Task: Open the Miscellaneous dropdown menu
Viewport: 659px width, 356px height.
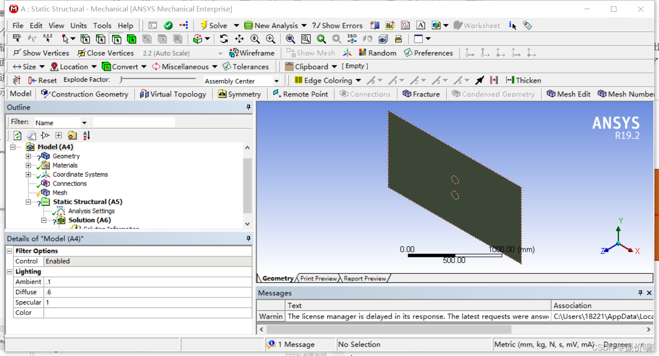Action: pyautogui.click(x=184, y=67)
